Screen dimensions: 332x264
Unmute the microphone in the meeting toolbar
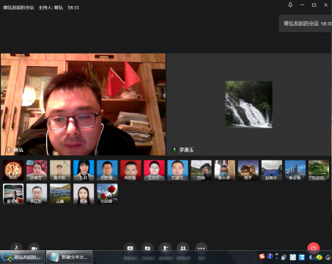[x=16, y=248]
